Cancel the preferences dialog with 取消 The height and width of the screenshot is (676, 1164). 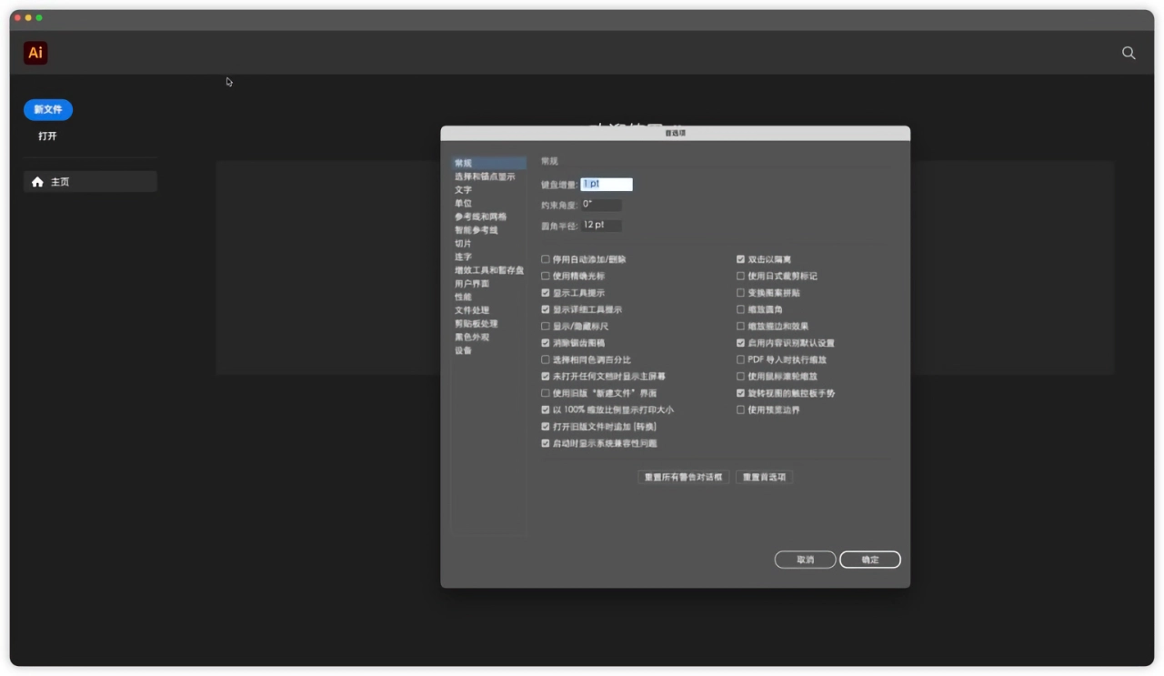pos(805,560)
